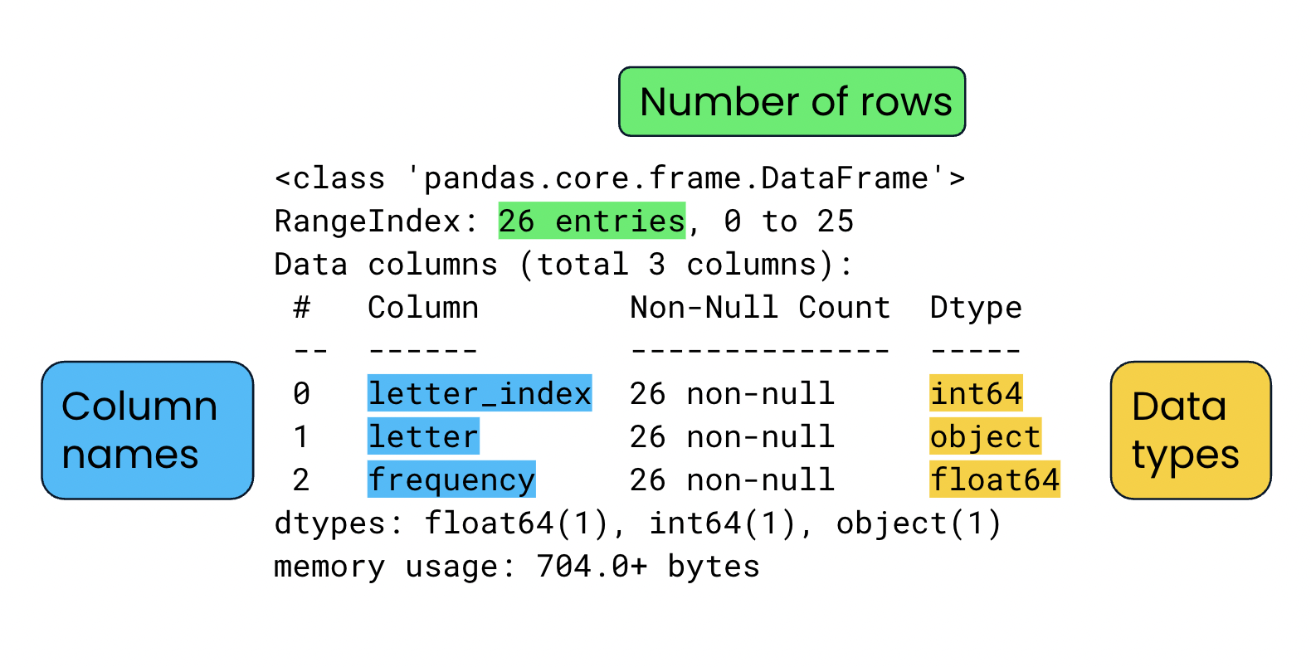Click the "Data columns (total 3 columns)" line
This screenshot has width=1311, height=667.
563,265
